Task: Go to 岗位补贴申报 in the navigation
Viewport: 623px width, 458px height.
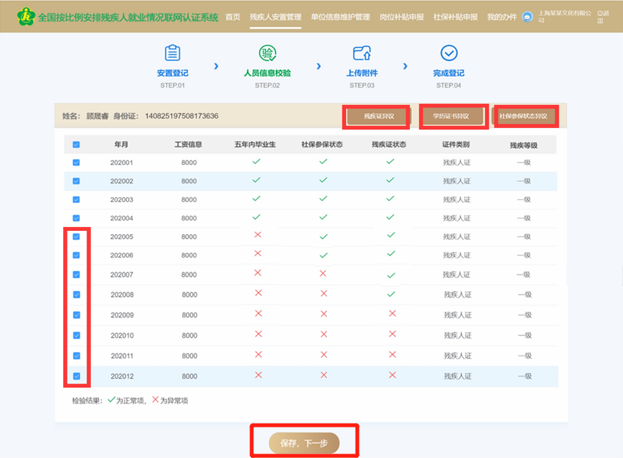Action: pos(401,17)
